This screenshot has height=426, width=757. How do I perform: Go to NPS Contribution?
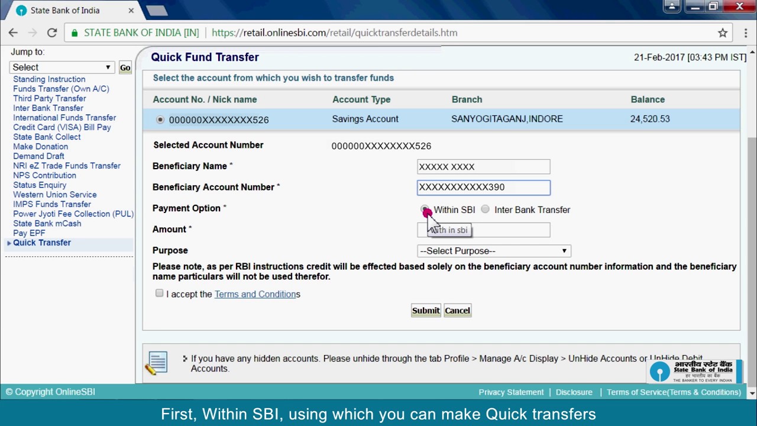point(44,175)
